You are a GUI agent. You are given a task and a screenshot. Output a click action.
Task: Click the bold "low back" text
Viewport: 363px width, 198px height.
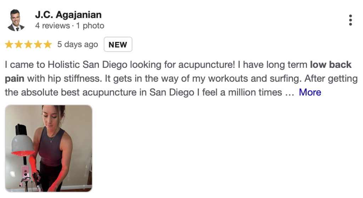coord(330,65)
